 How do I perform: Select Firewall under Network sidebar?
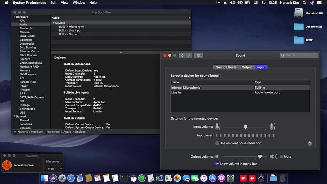pyautogui.click(x=25, y=120)
